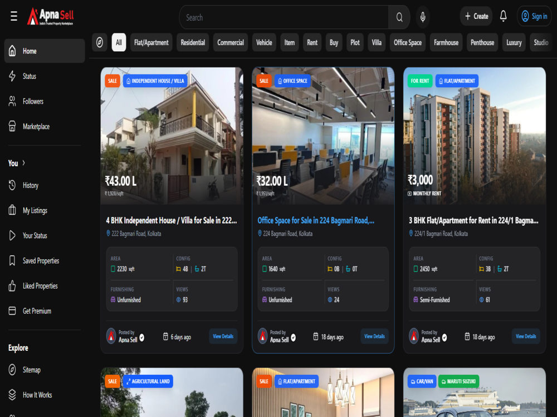
Task: Click the Liked Properties thumbs-up icon
Action: [12, 286]
